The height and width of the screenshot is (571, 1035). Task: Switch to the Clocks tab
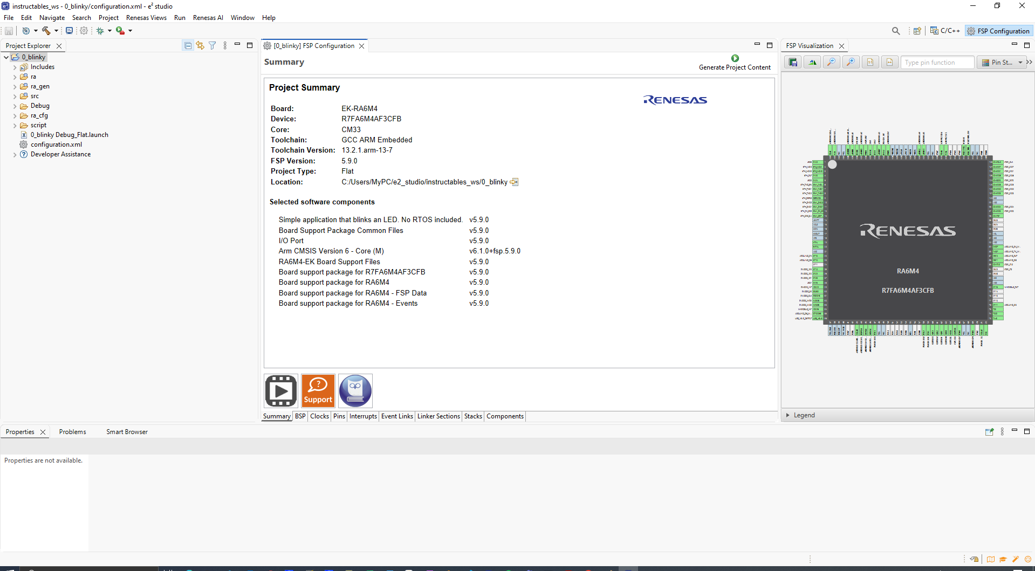[319, 416]
